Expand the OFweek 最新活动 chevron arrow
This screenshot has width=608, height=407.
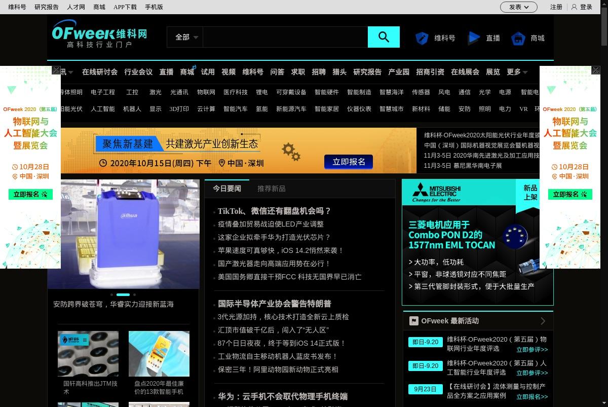pos(543,321)
